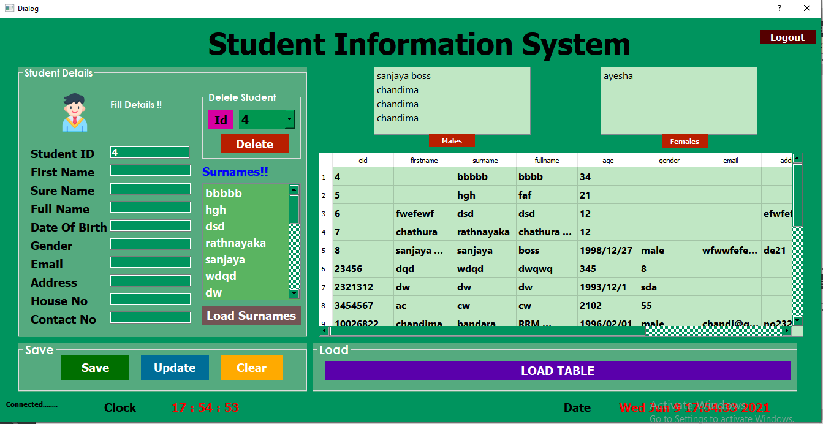Click the Females label below the females list
The height and width of the screenshot is (424, 823).
click(x=685, y=141)
